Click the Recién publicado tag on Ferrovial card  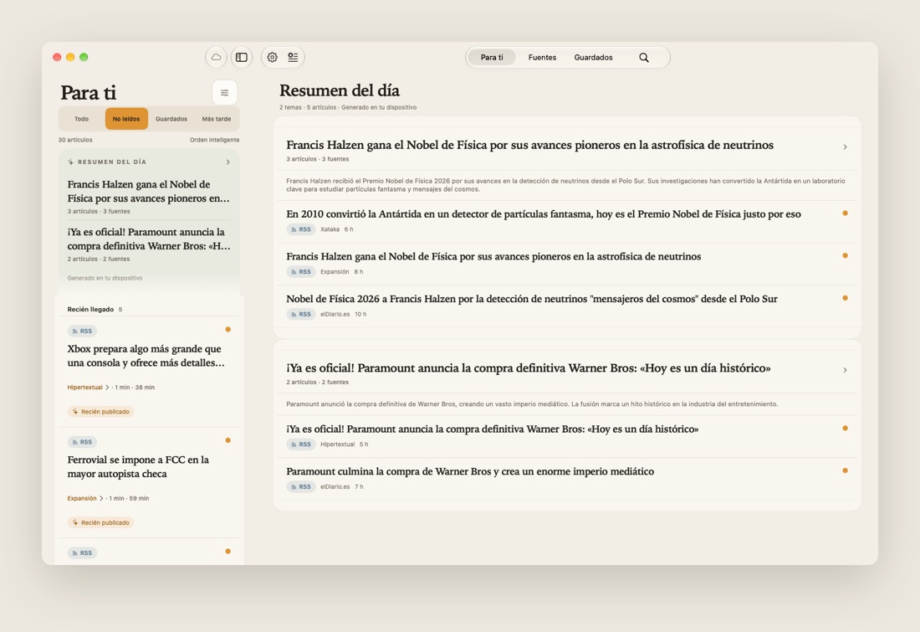(101, 522)
